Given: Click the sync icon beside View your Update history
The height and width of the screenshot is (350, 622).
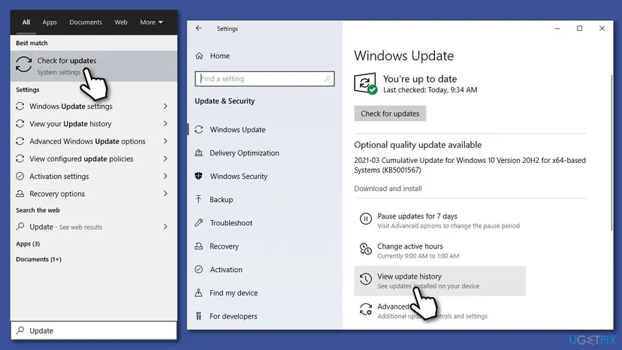Looking at the screenshot, I should pos(20,124).
